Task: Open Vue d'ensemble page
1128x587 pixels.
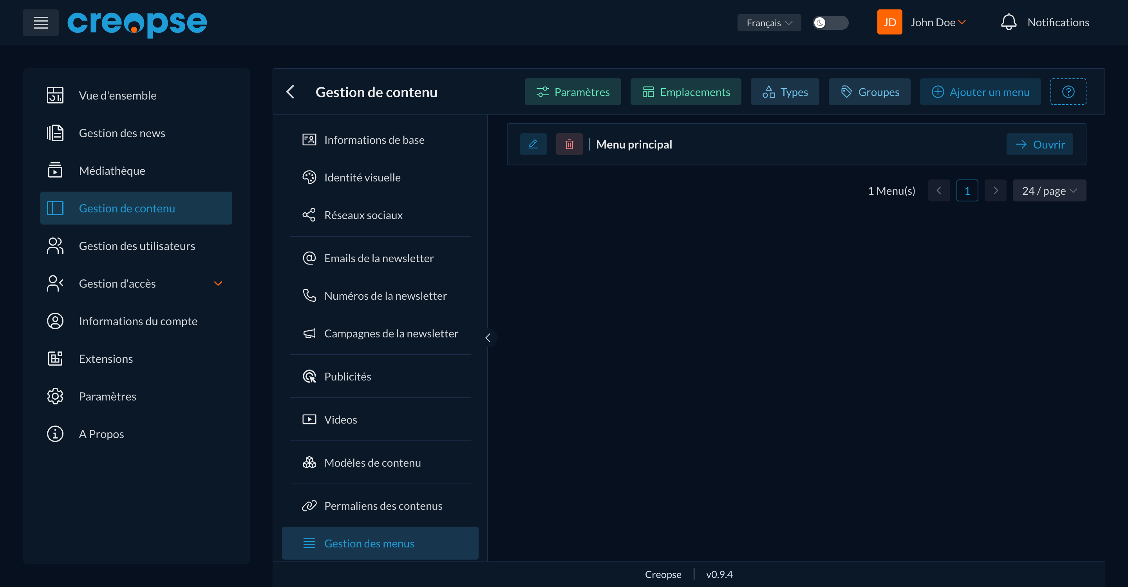Action: [136, 95]
